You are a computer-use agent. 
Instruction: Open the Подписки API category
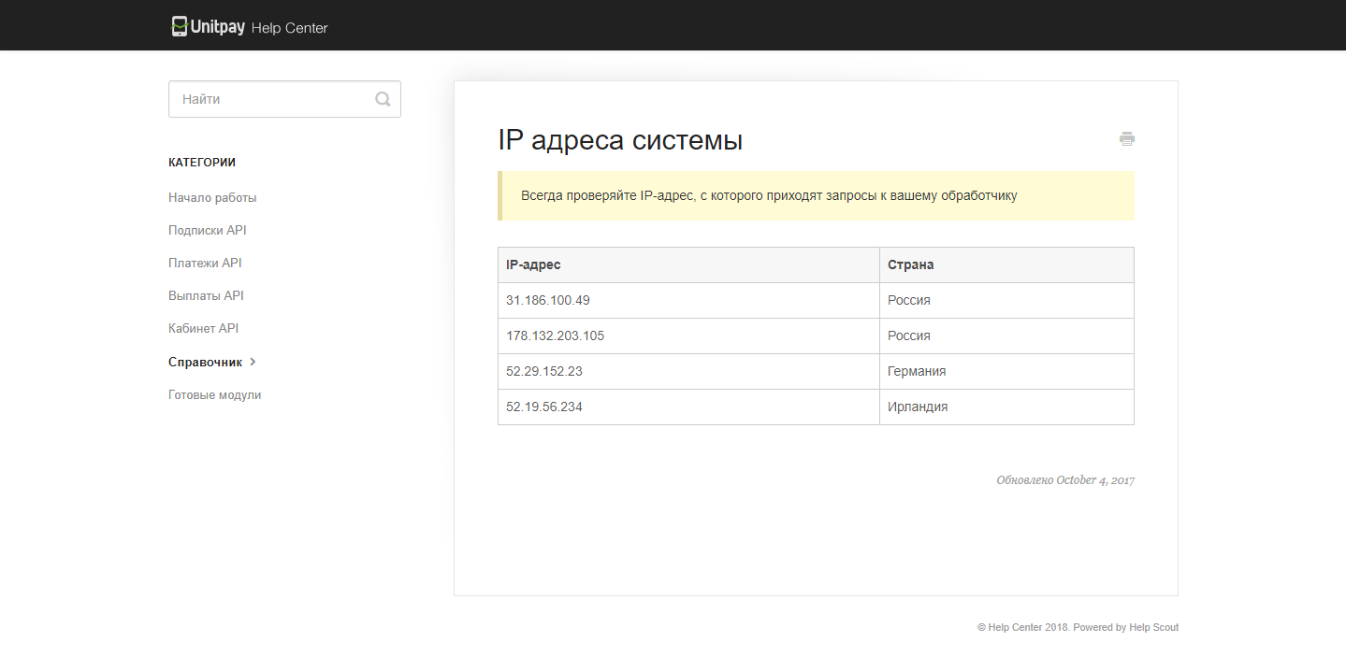[x=207, y=230]
